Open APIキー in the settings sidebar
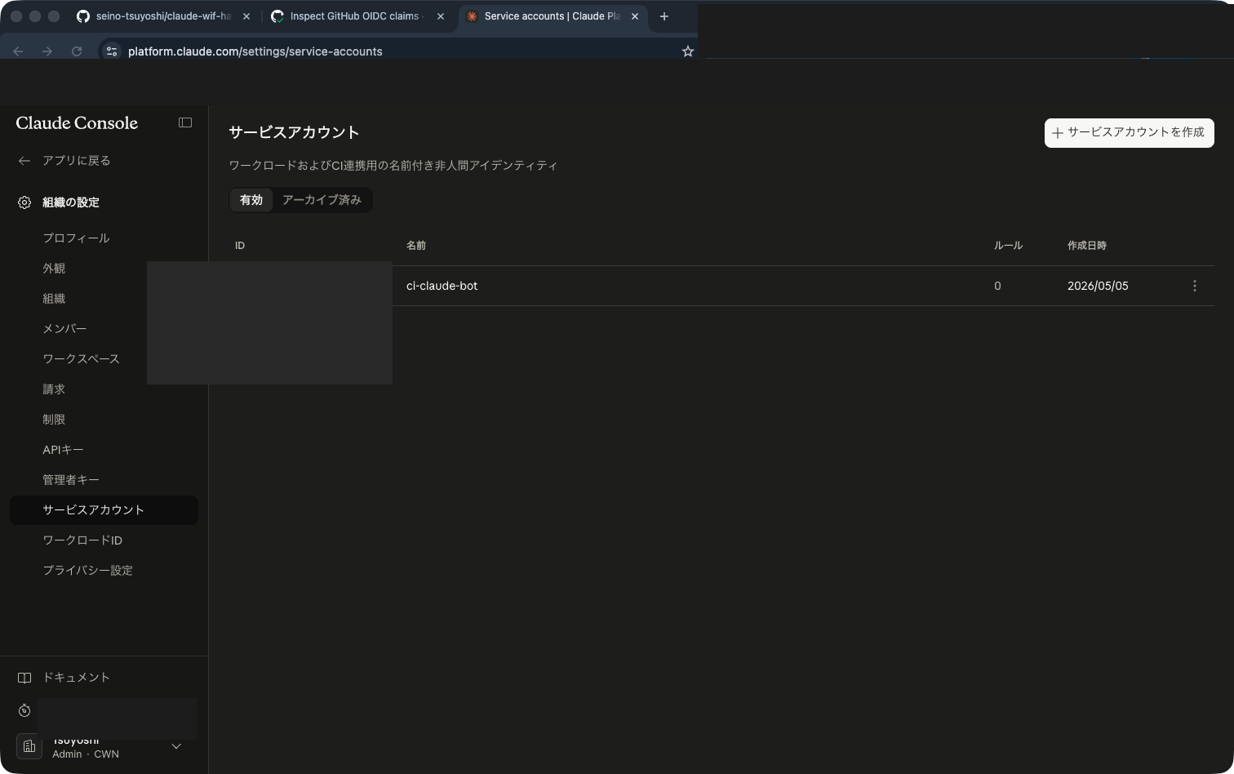This screenshot has width=1234, height=774. pos(63,450)
